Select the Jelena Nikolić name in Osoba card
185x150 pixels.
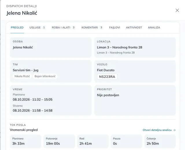tap(23, 47)
